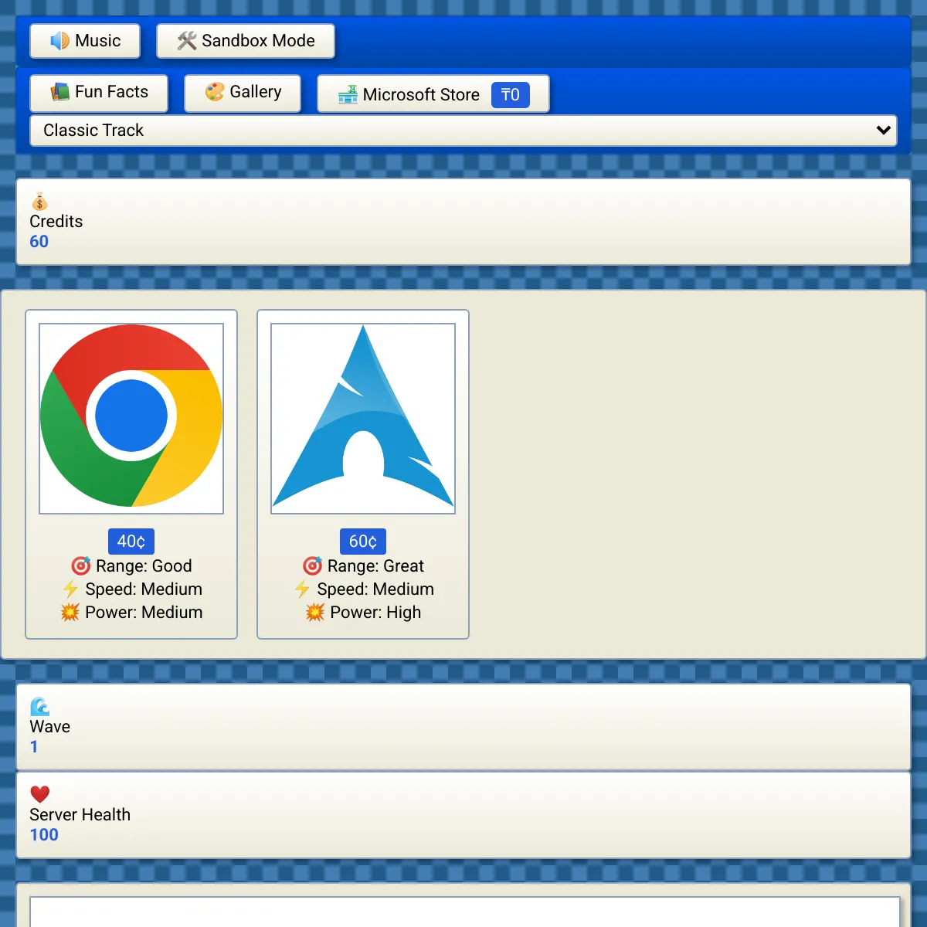Click the 60¢ price tag
This screenshot has width=927, height=927.
[363, 542]
